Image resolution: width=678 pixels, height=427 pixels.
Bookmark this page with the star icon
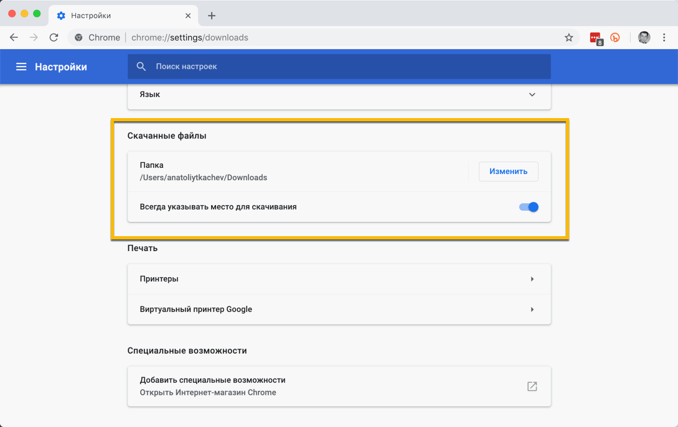[568, 37]
